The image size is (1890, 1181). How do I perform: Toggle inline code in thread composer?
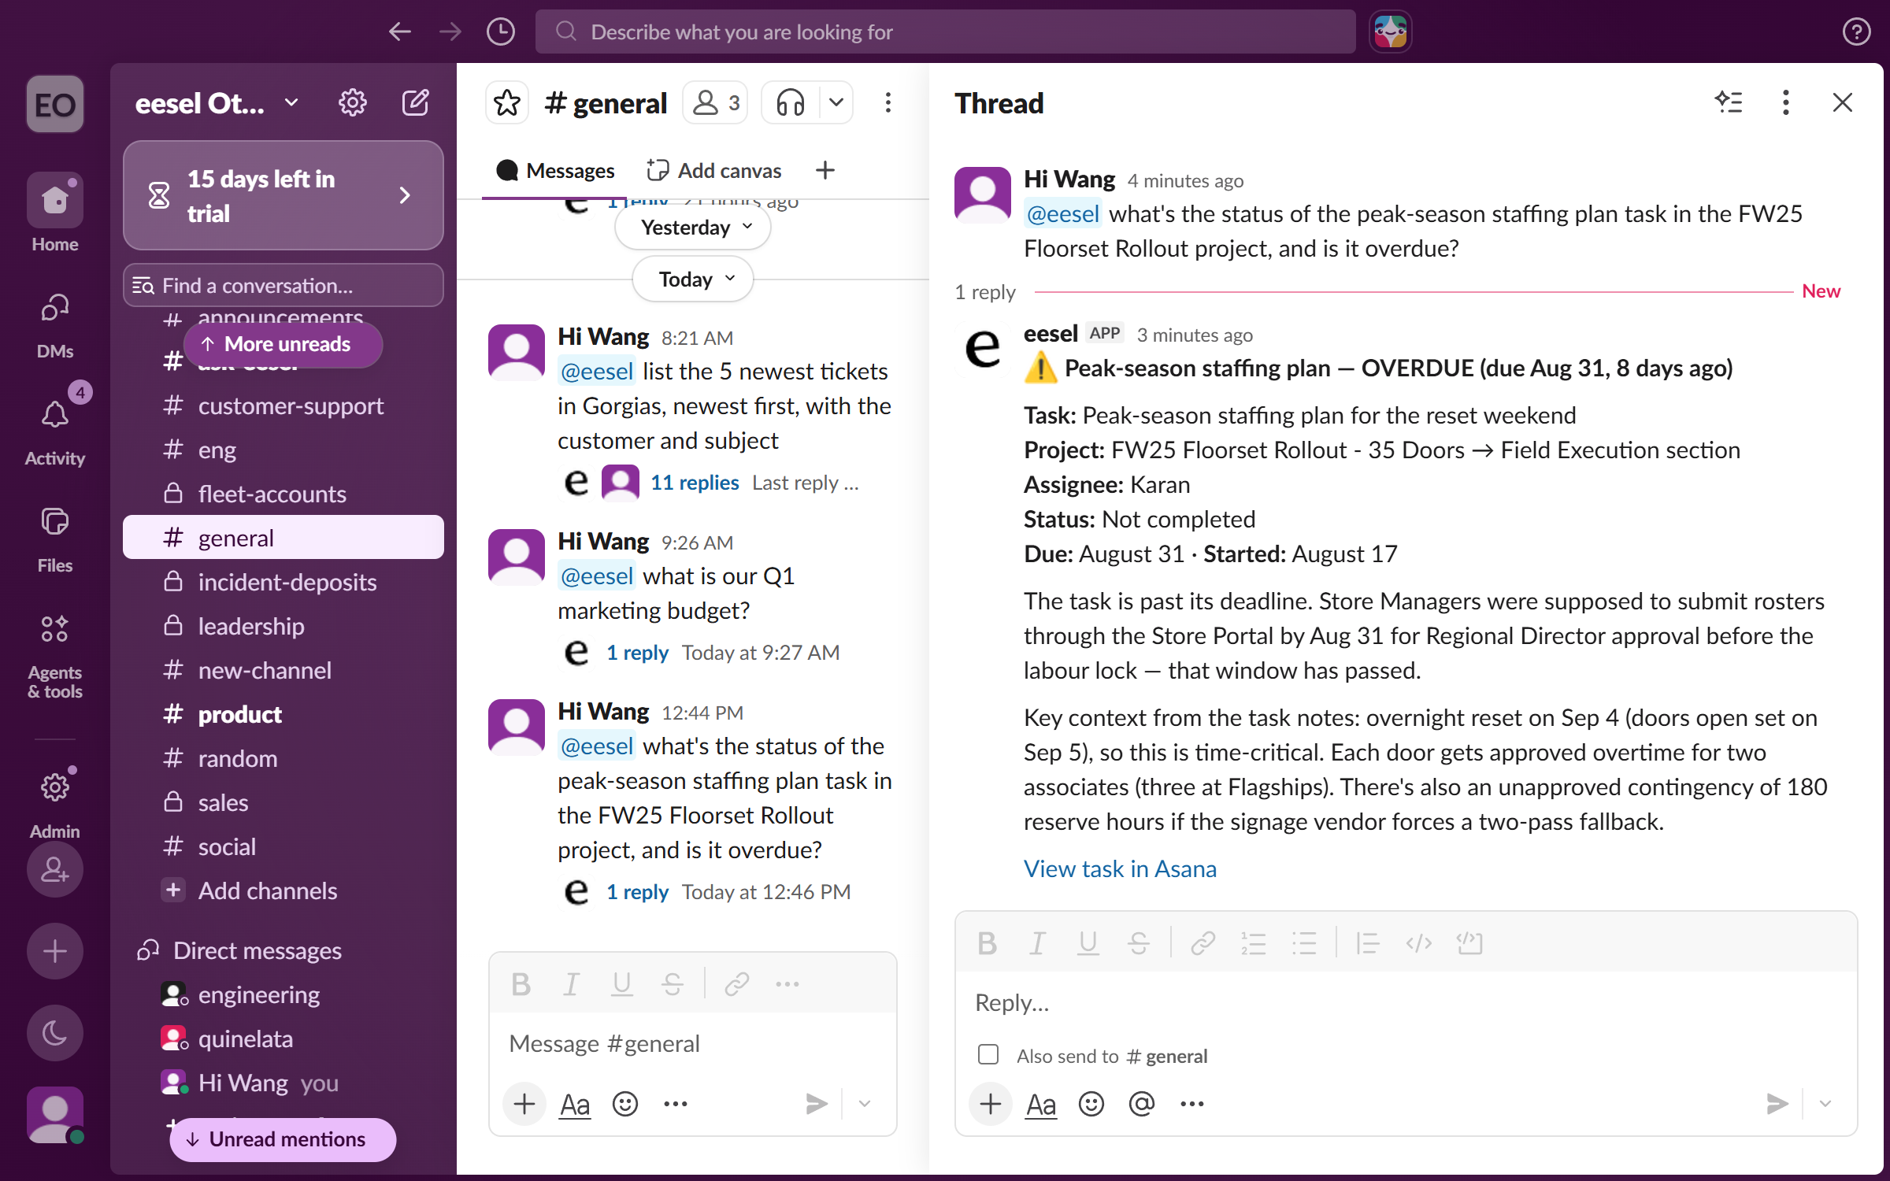pos(1418,943)
